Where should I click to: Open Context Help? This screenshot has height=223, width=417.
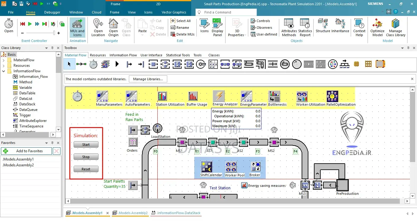[359, 28]
